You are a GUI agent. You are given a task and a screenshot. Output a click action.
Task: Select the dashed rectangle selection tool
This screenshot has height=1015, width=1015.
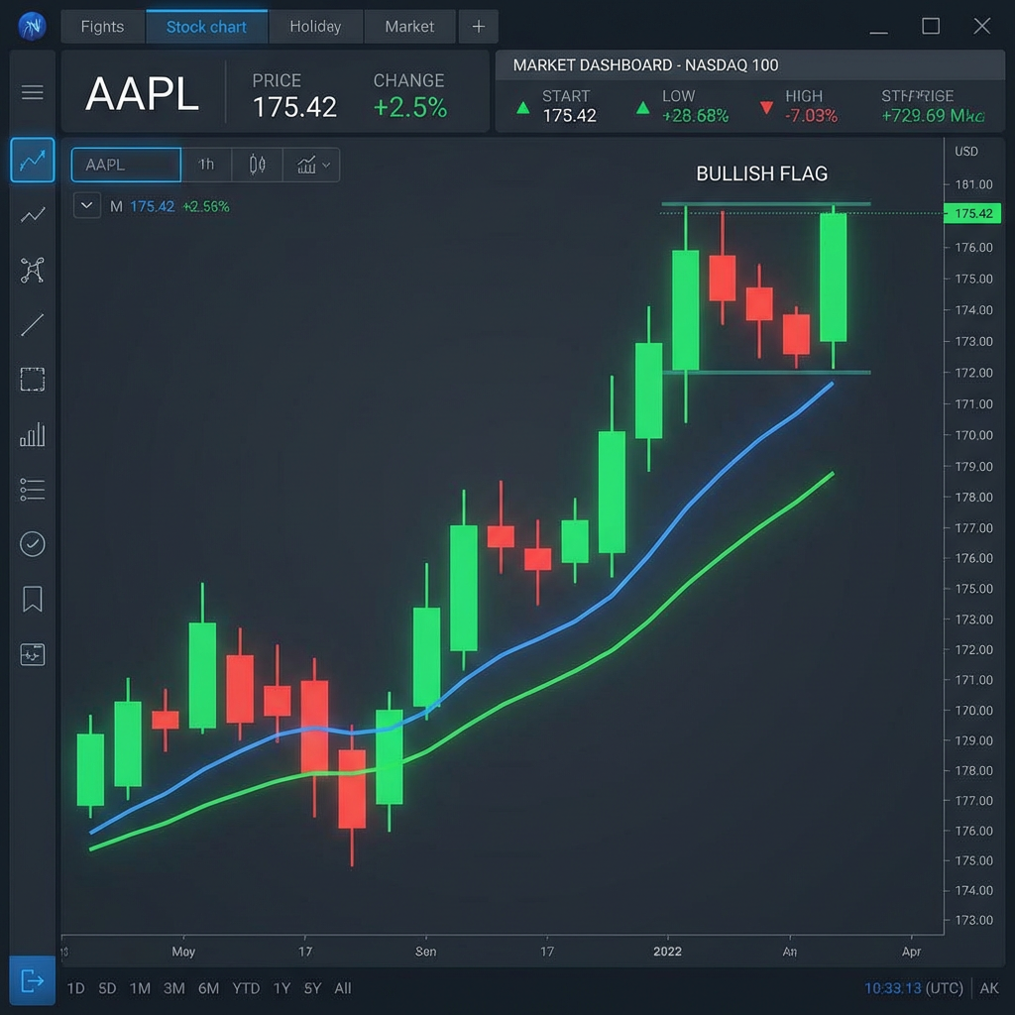click(33, 380)
